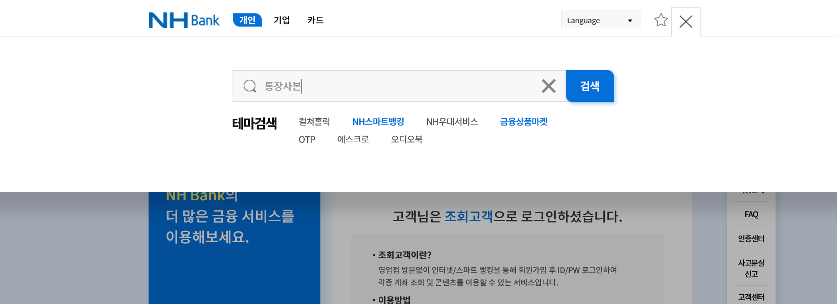Open 에스크로 theme link
The image size is (837, 304).
point(353,139)
